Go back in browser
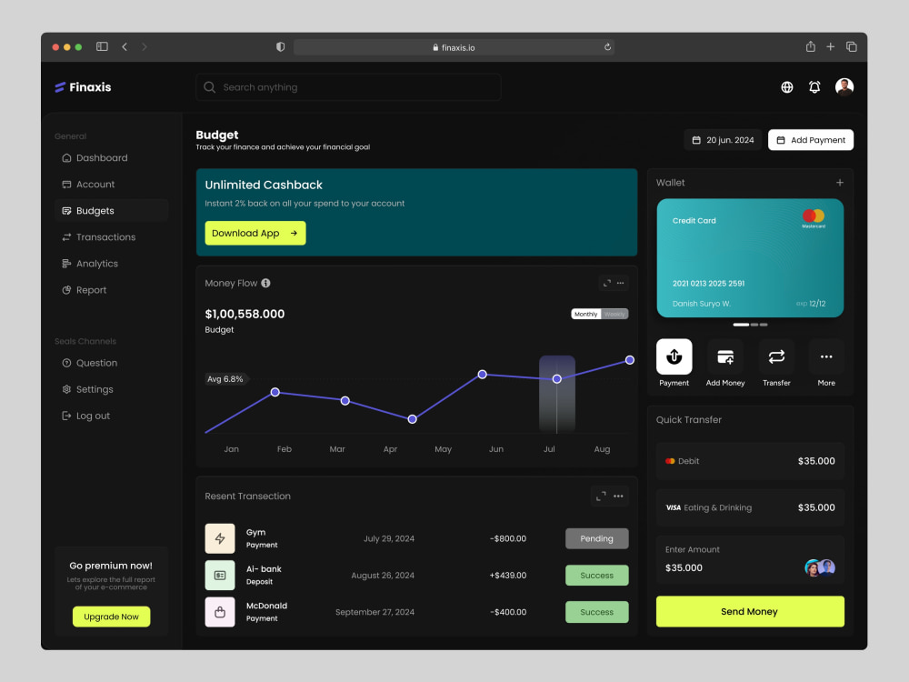This screenshot has width=909, height=682. click(125, 46)
